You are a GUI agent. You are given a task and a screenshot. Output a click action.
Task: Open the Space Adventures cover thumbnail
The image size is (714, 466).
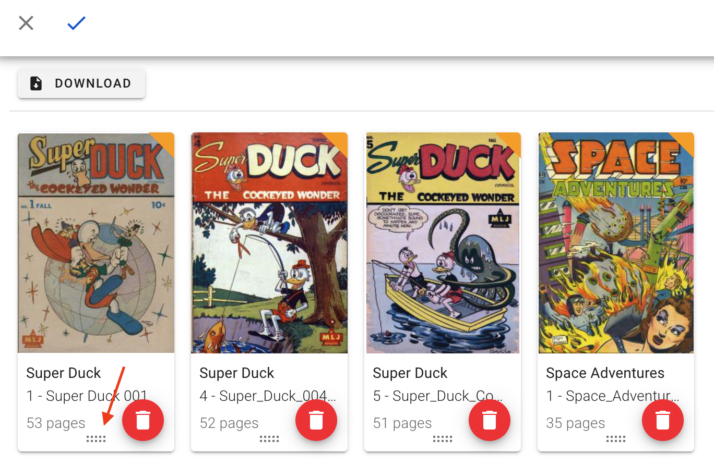616,243
